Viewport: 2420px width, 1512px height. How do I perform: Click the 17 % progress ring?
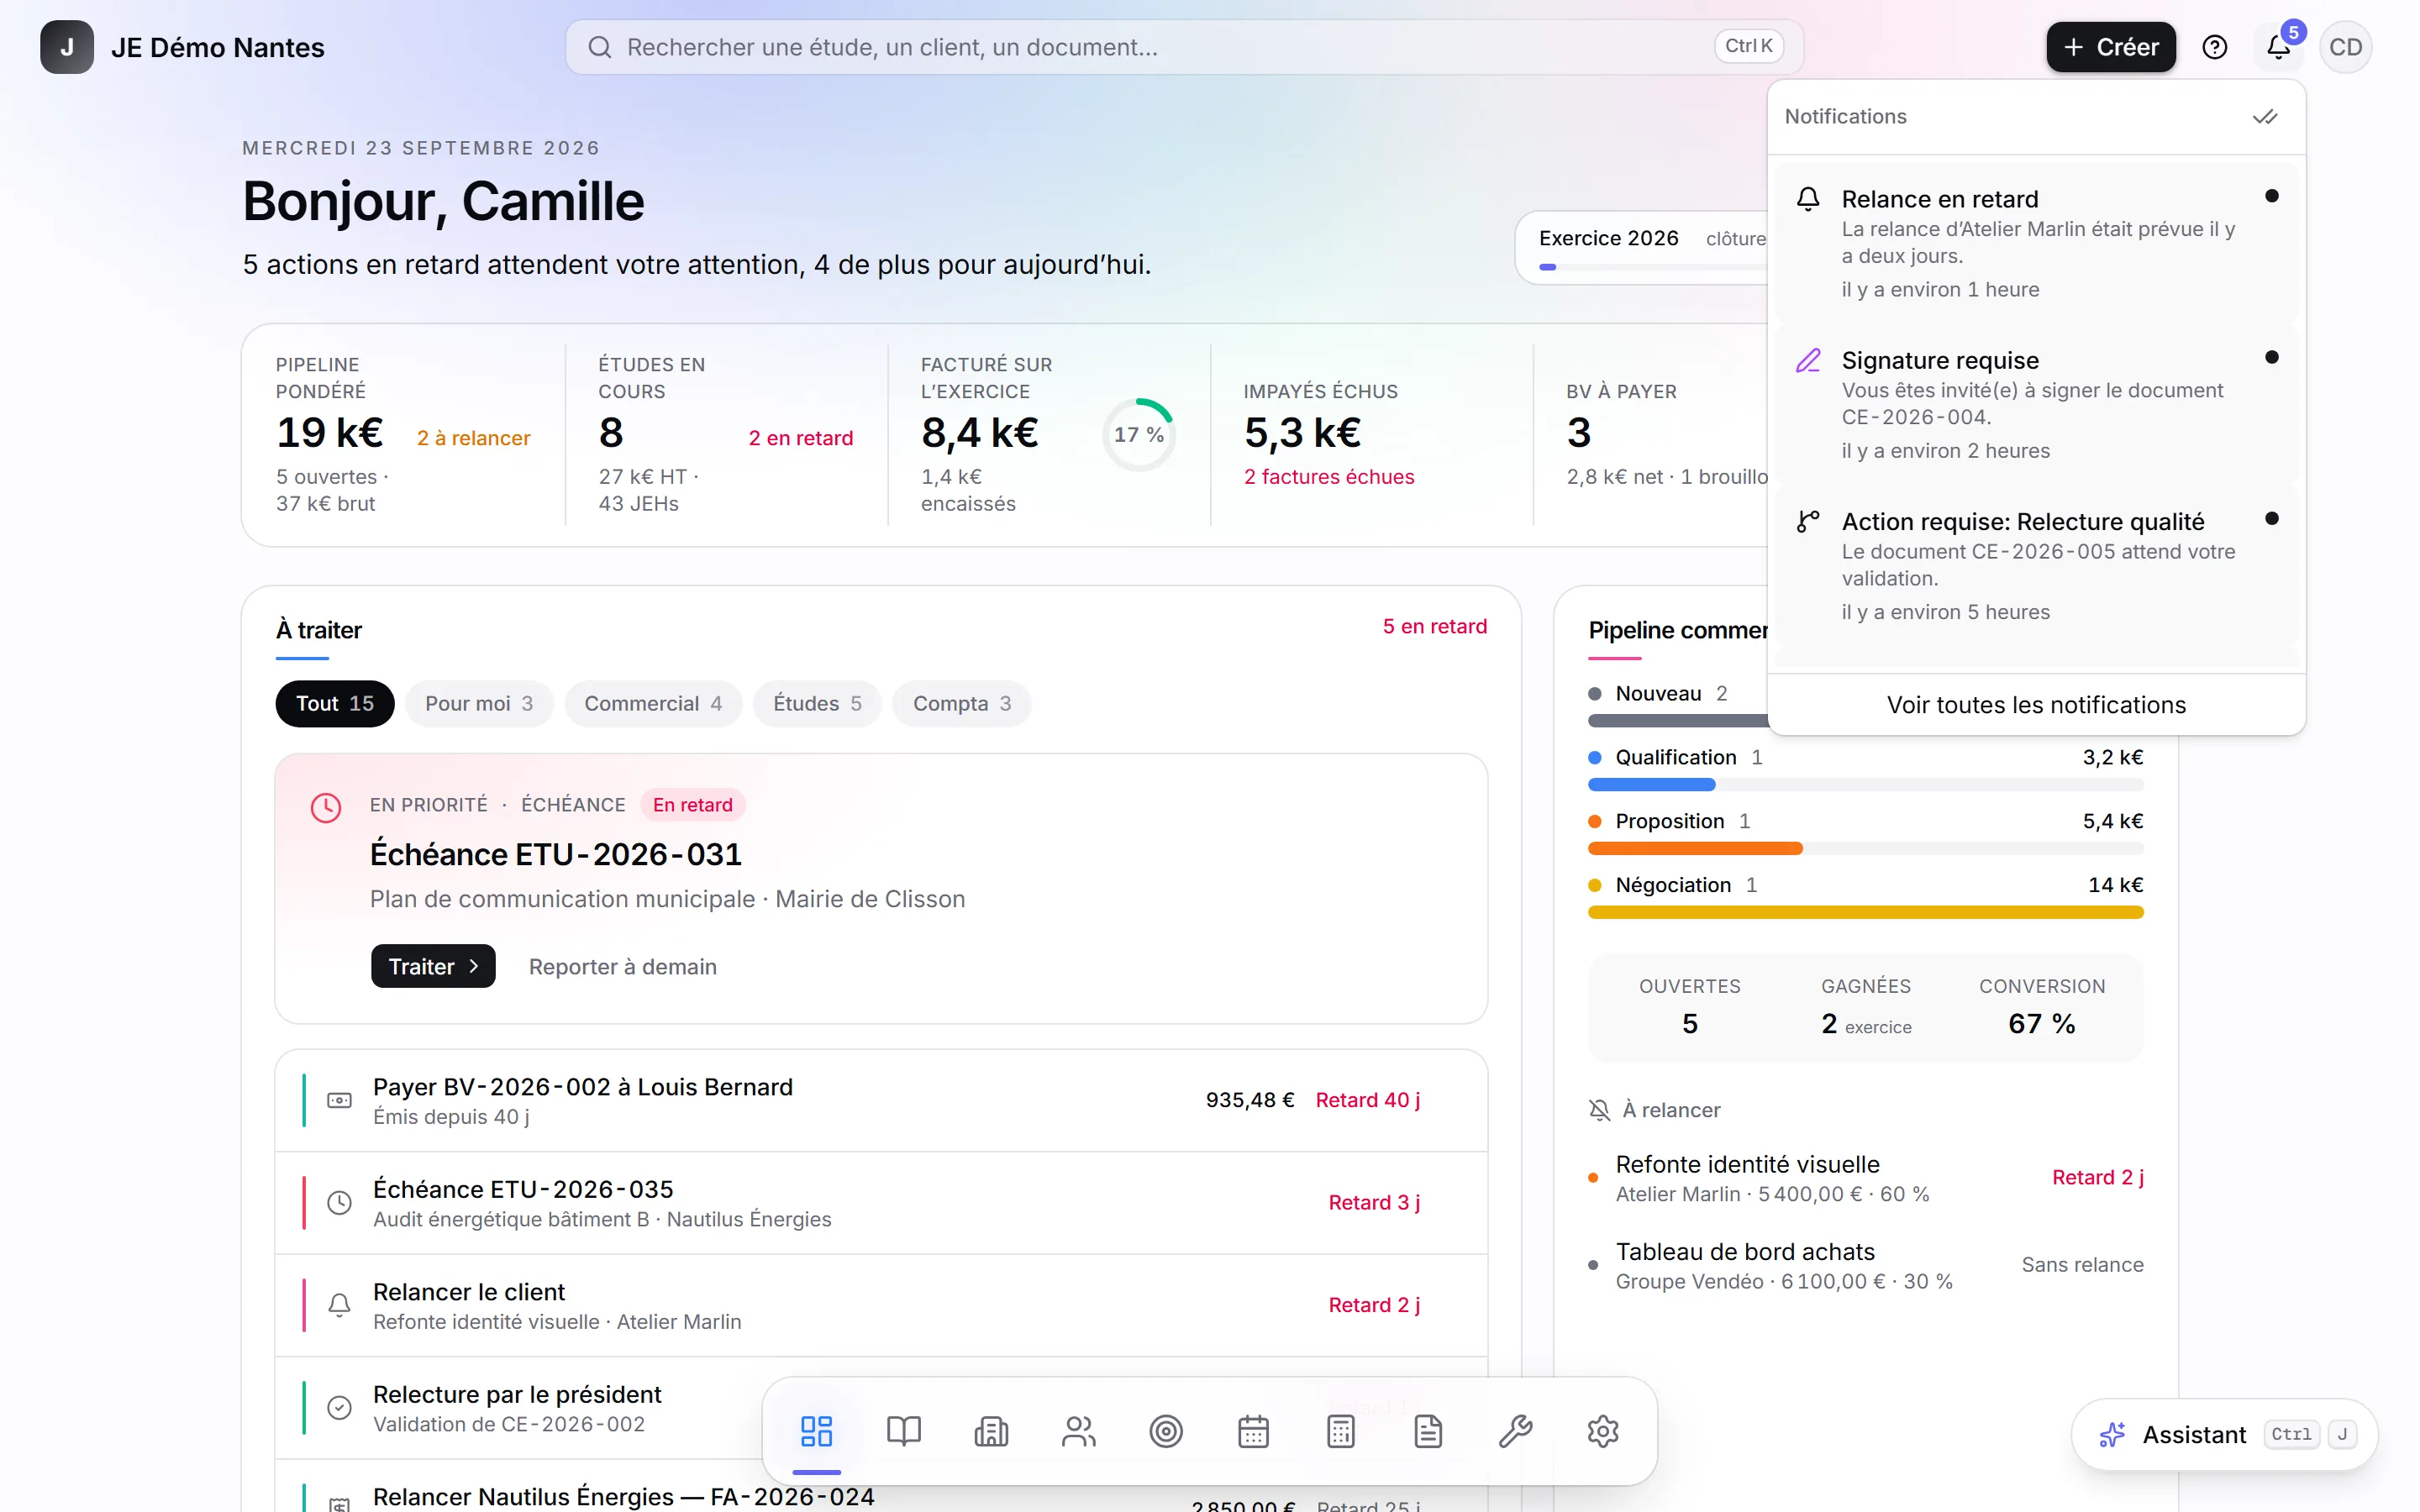1139,435
